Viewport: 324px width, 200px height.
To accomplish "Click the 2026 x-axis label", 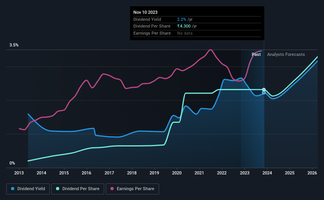I will [312, 173].
